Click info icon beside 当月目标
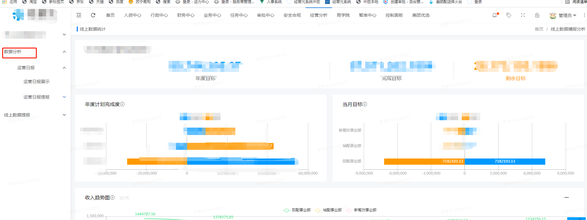The height and width of the screenshot is (220, 587). [x=365, y=104]
